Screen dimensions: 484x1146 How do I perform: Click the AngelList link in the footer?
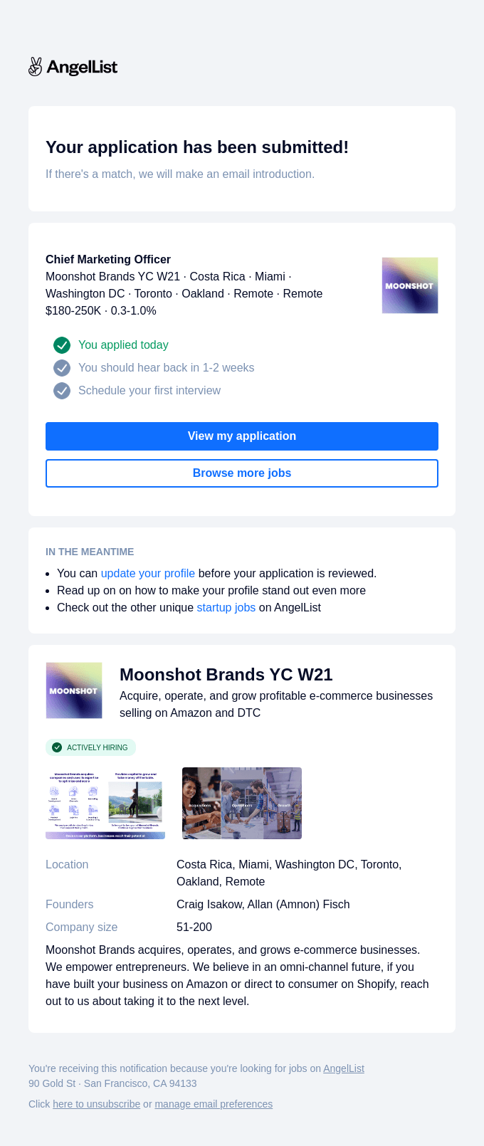coord(344,1068)
